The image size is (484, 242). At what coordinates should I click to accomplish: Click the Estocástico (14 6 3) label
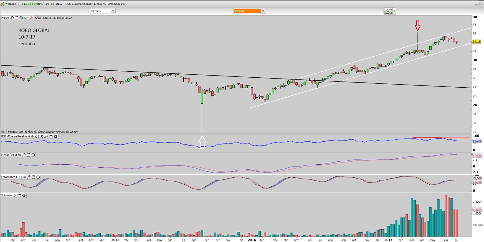(x=13, y=177)
